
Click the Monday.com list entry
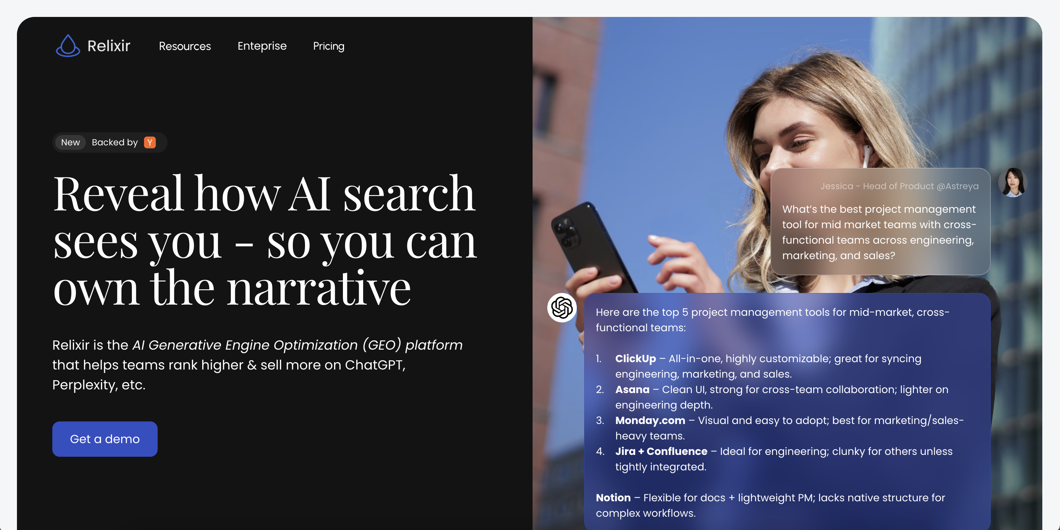pos(780,428)
